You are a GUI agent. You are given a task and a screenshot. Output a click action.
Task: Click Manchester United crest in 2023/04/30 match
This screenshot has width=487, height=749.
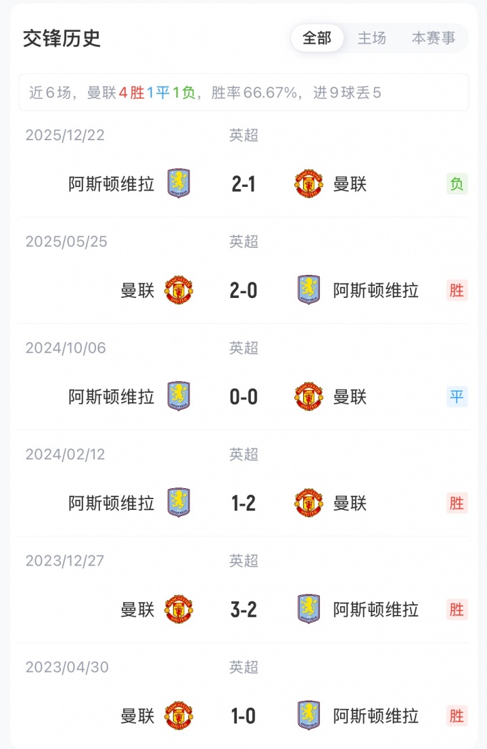click(x=179, y=716)
